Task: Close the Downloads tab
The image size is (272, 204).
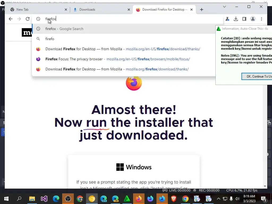Action: click(x=129, y=10)
